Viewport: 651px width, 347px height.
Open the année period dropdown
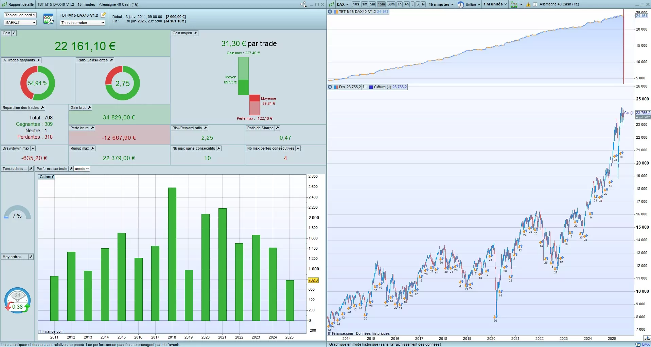82,169
